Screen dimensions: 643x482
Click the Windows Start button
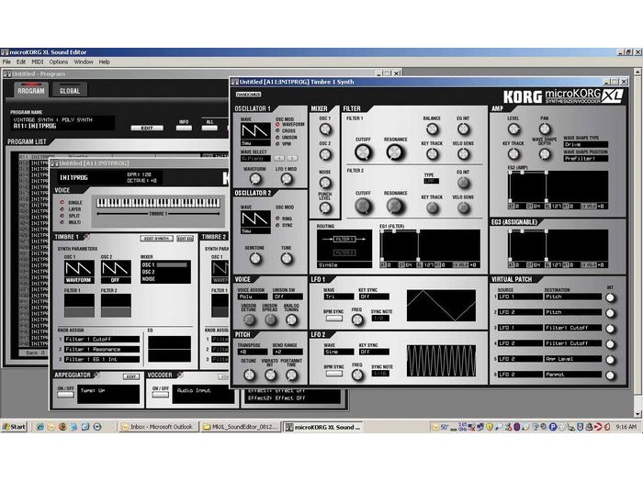click(x=15, y=427)
